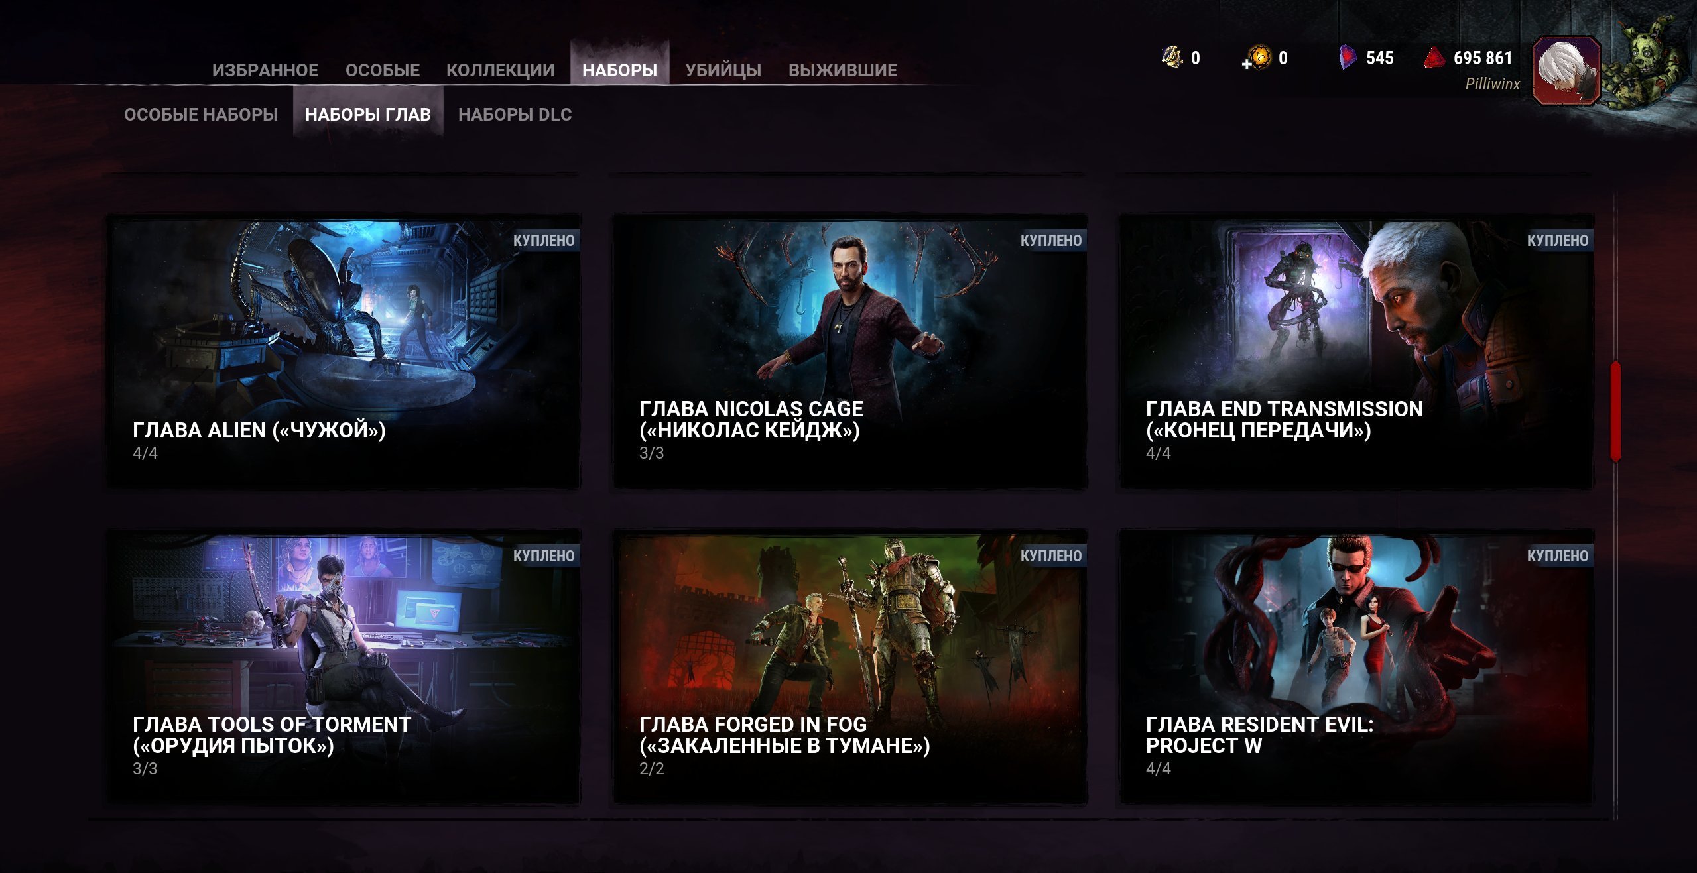Select the End Transmission chapter bundle

(x=1356, y=351)
